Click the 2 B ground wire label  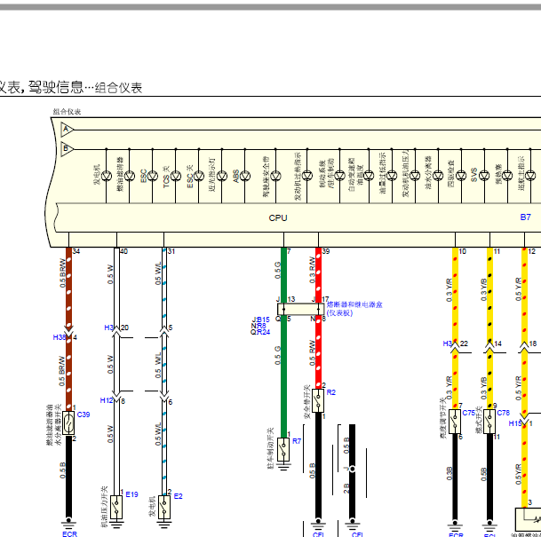click(346, 488)
